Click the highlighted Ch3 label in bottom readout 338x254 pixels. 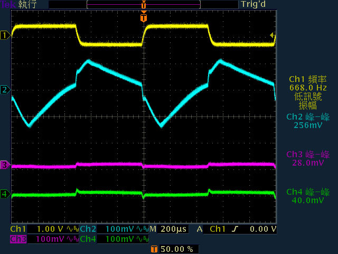18,239
